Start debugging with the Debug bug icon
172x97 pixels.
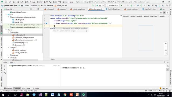tap(131, 5)
